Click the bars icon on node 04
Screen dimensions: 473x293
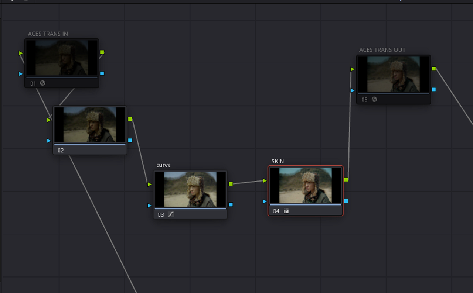pos(286,211)
